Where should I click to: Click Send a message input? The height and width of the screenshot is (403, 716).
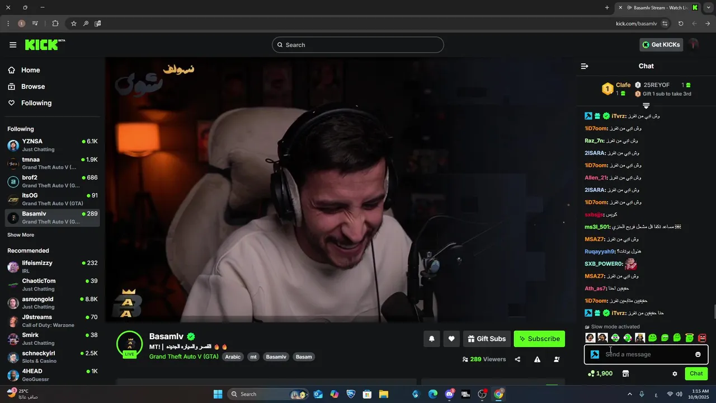pyautogui.click(x=646, y=354)
